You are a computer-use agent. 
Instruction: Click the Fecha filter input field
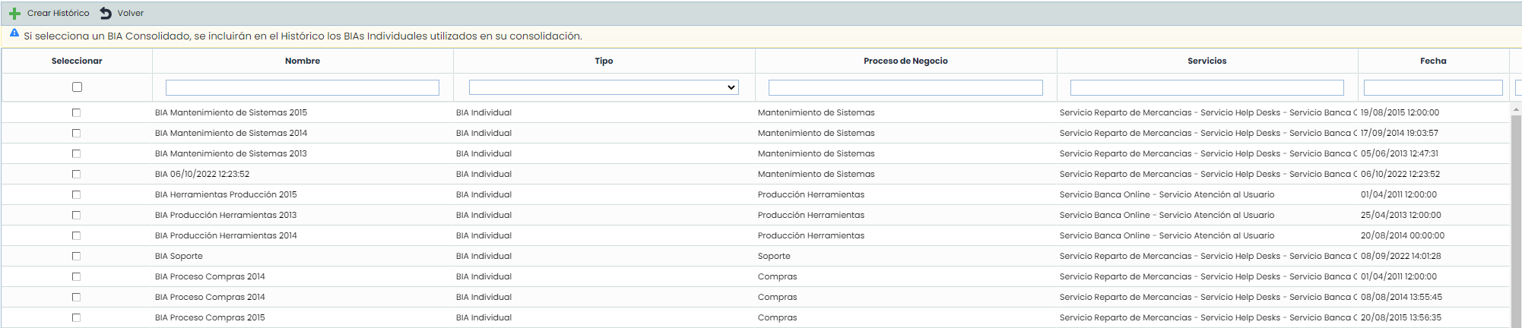point(1433,88)
